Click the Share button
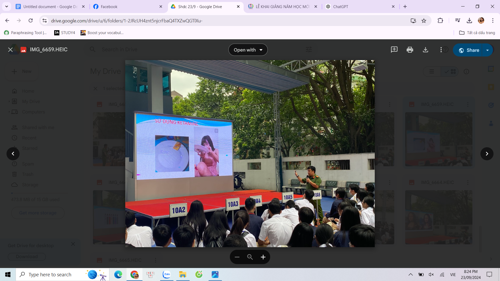Screen dimensions: 500x281 point(469,50)
